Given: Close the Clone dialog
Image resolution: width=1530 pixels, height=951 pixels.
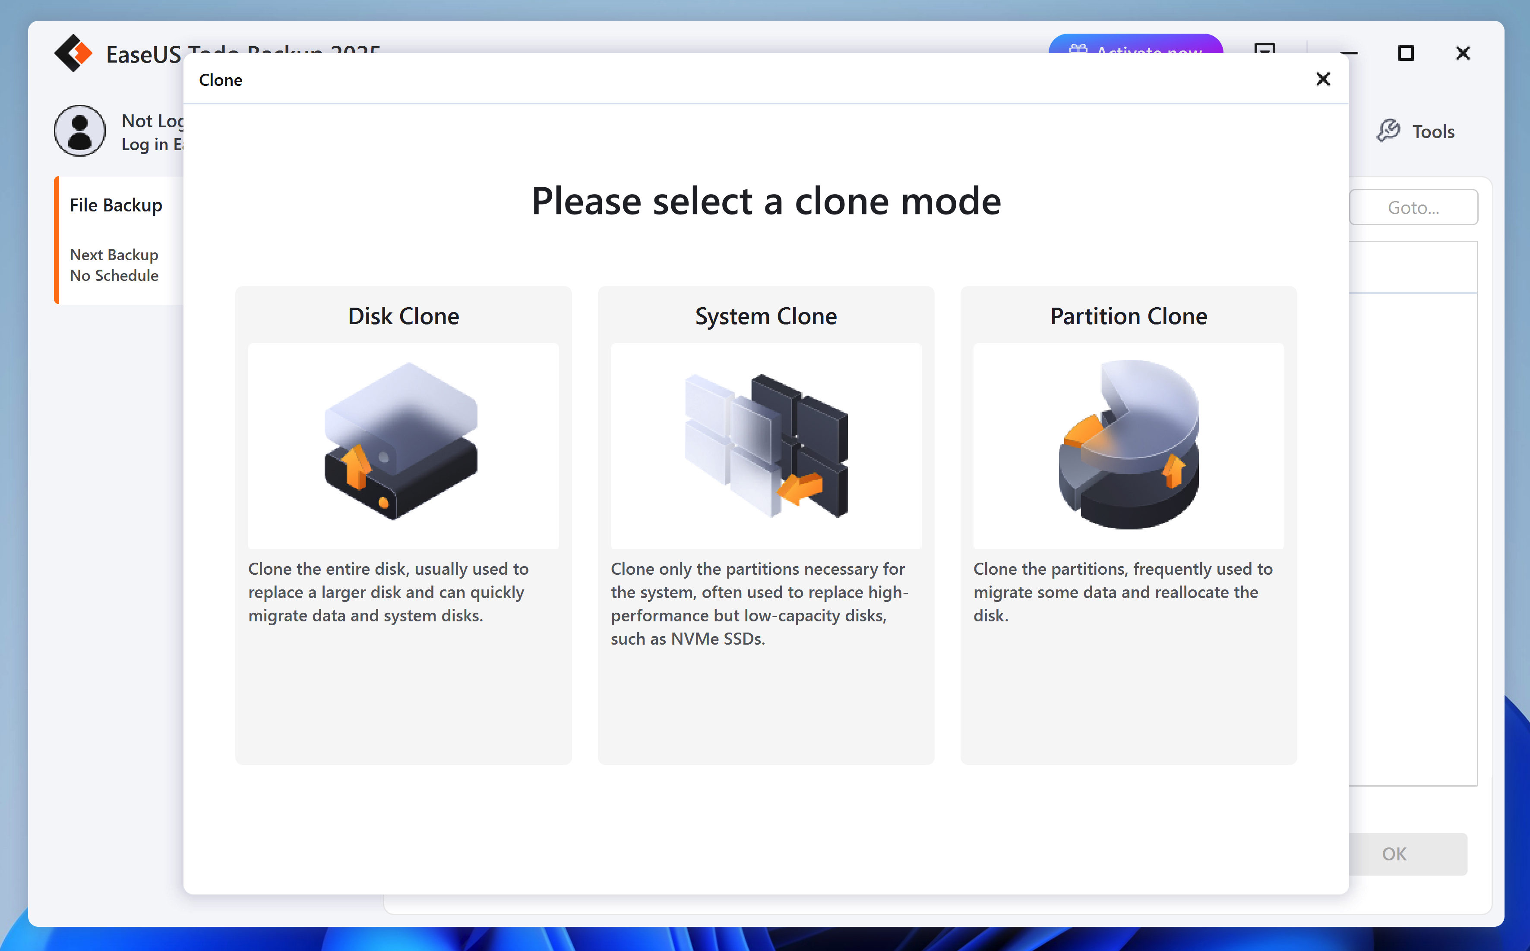Looking at the screenshot, I should [1322, 79].
